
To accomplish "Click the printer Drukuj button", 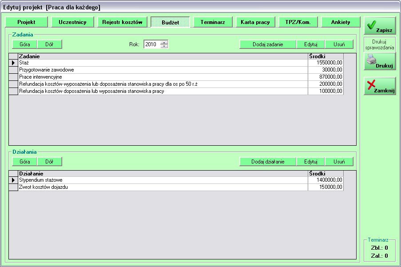I will pos(380,61).
